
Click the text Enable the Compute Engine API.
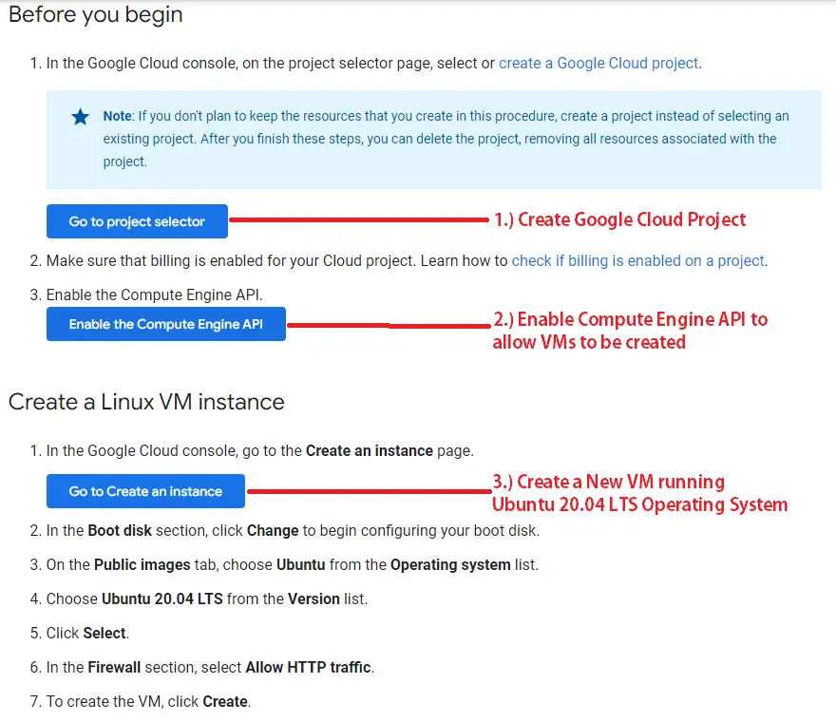(x=154, y=294)
